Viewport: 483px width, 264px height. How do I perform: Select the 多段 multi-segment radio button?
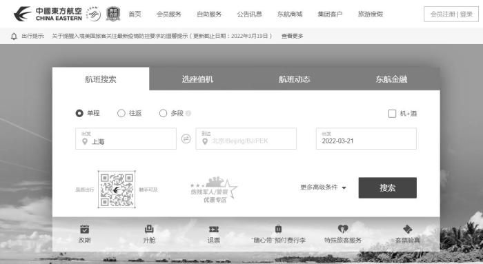coord(163,113)
